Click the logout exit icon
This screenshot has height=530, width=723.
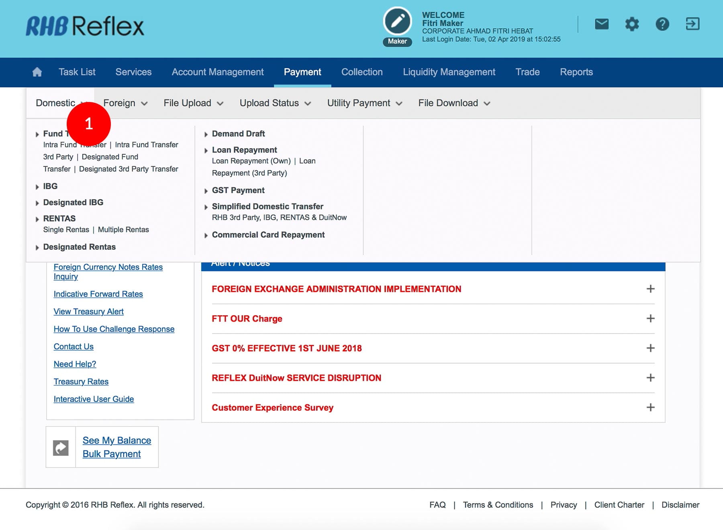tap(692, 24)
